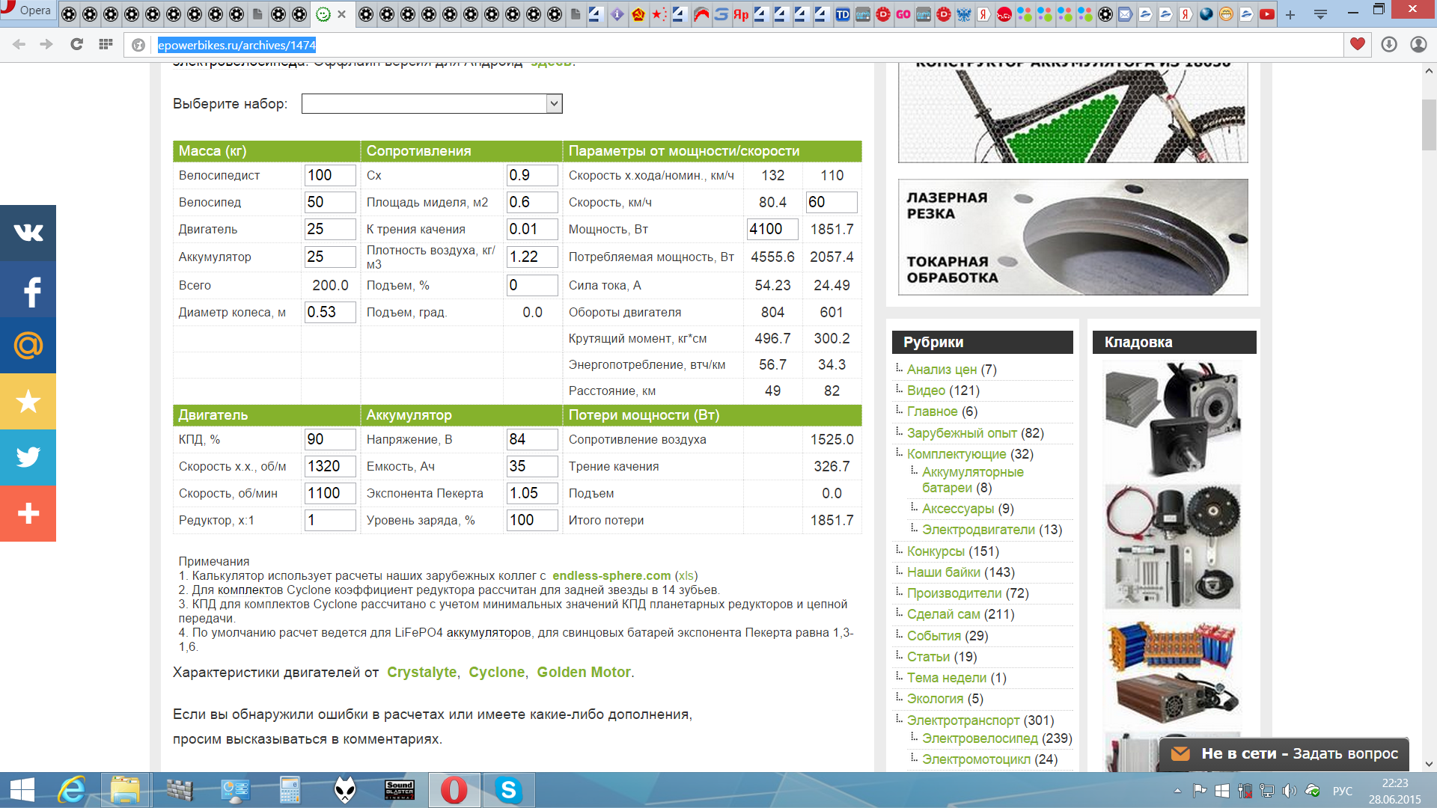Open the Анализ цен category
This screenshot has height=808, width=1437.
pyautogui.click(x=942, y=370)
